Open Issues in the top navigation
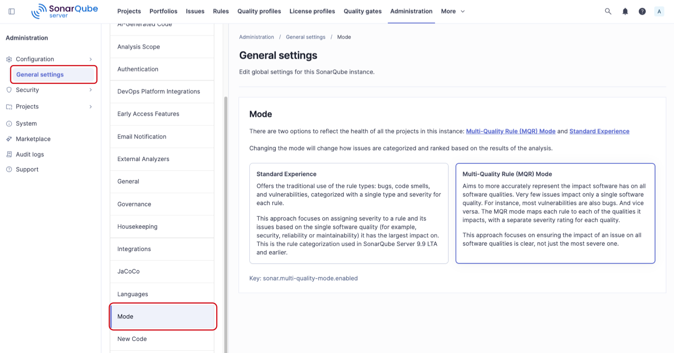This screenshot has height=353, width=674. tap(195, 11)
